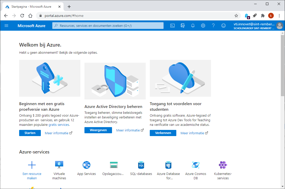This screenshot has height=189, width=285.
Task: Click the free trial key illustration
Action: (49, 78)
